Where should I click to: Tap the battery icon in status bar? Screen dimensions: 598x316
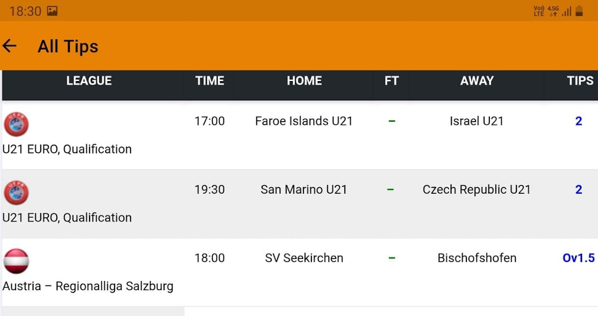(579, 11)
